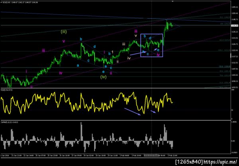This screenshot has height=166, width=239.
Task: Click price scale value 1107.81
Action: click(x=235, y=69)
